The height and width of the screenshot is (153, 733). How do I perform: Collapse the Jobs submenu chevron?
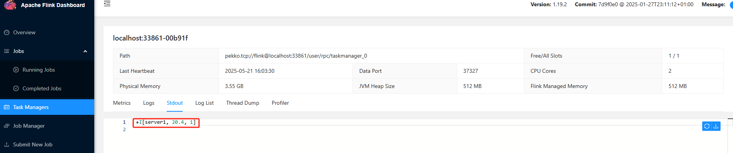click(x=85, y=51)
